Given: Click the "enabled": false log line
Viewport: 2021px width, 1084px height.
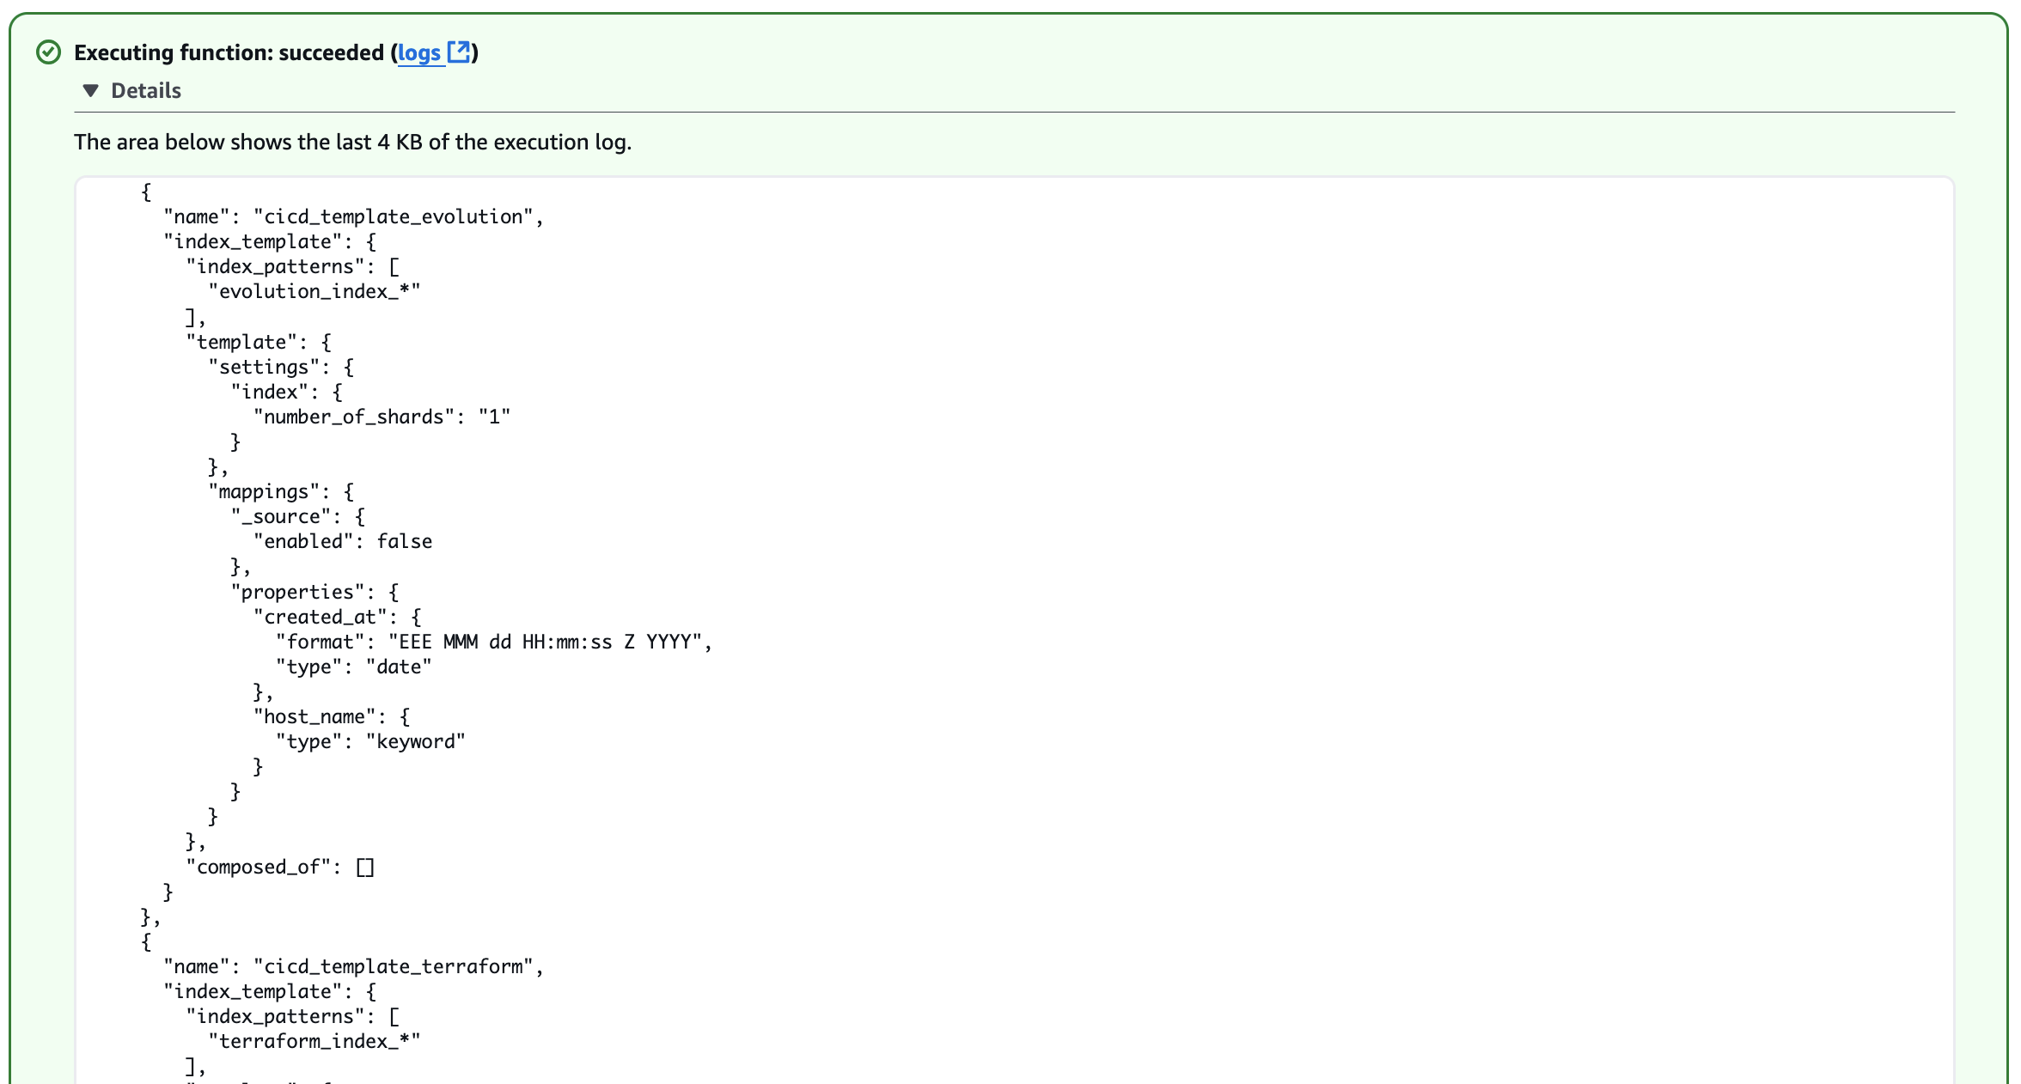Looking at the screenshot, I should pyautogui.click(x=343, y=541).
